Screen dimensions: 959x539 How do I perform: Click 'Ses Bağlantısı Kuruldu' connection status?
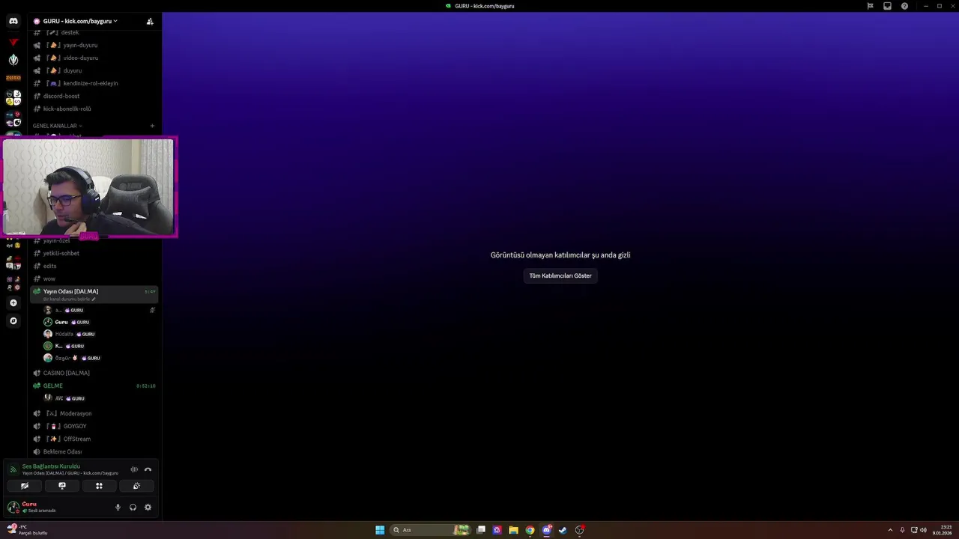click(51, 466)
